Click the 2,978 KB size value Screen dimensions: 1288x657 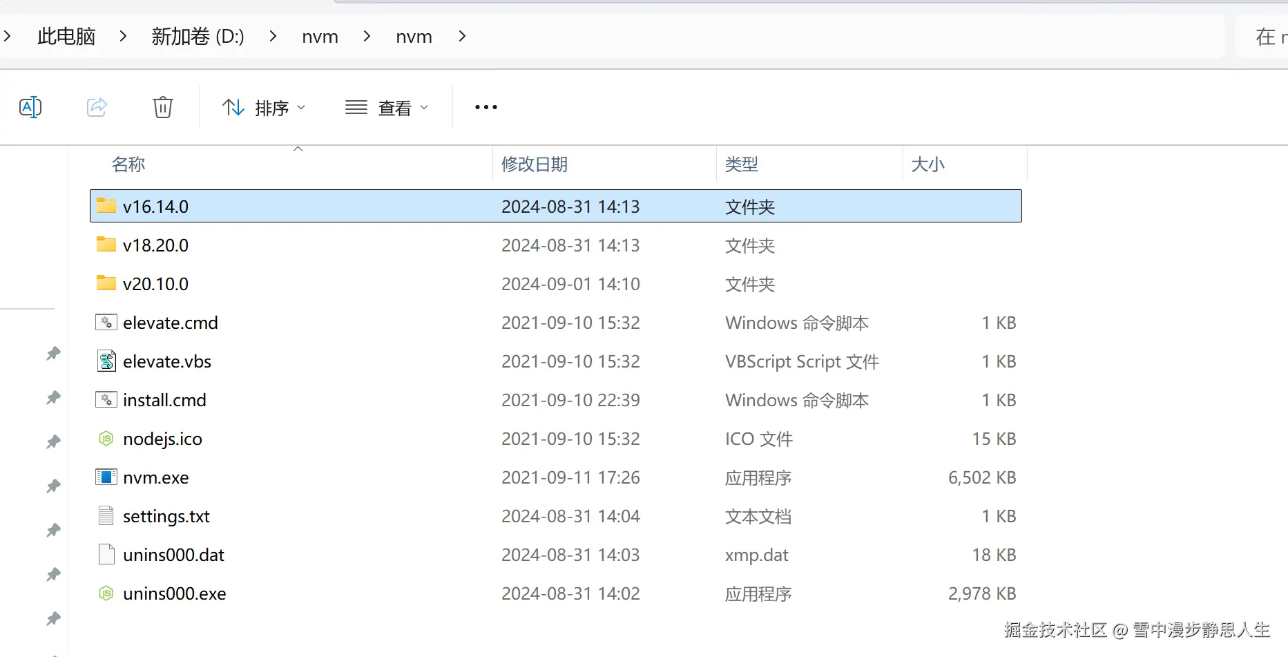(982, 593)
